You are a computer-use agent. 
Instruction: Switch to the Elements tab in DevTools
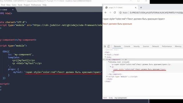pos(117,46)
